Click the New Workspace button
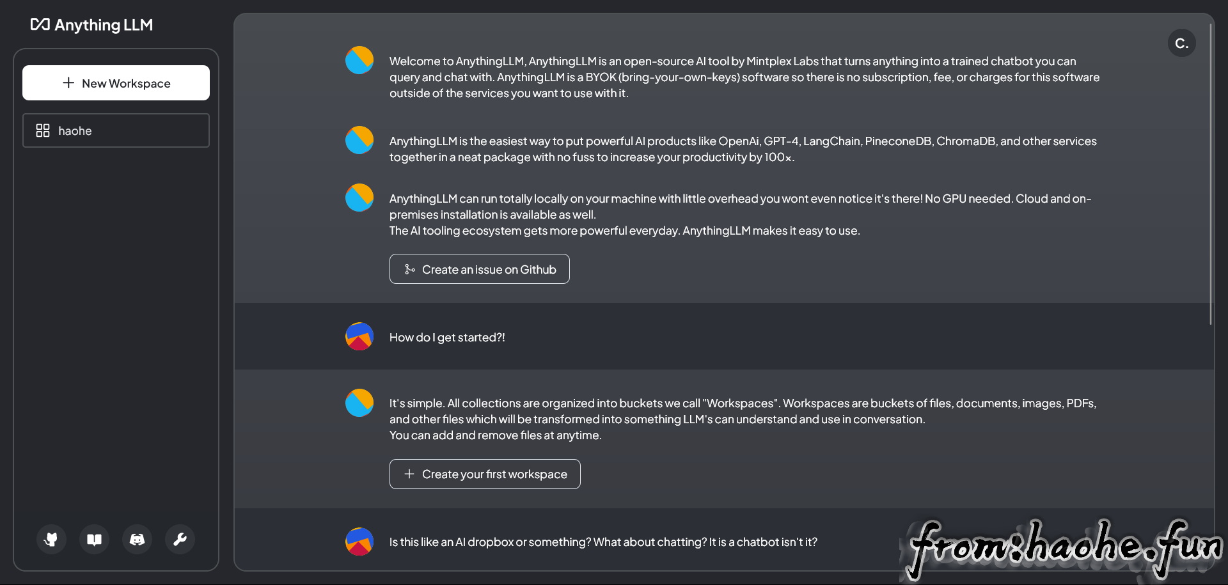Image resolution: width=1228 pixels, height=585 pixels. pyautogui.click(x=116, y=82)
